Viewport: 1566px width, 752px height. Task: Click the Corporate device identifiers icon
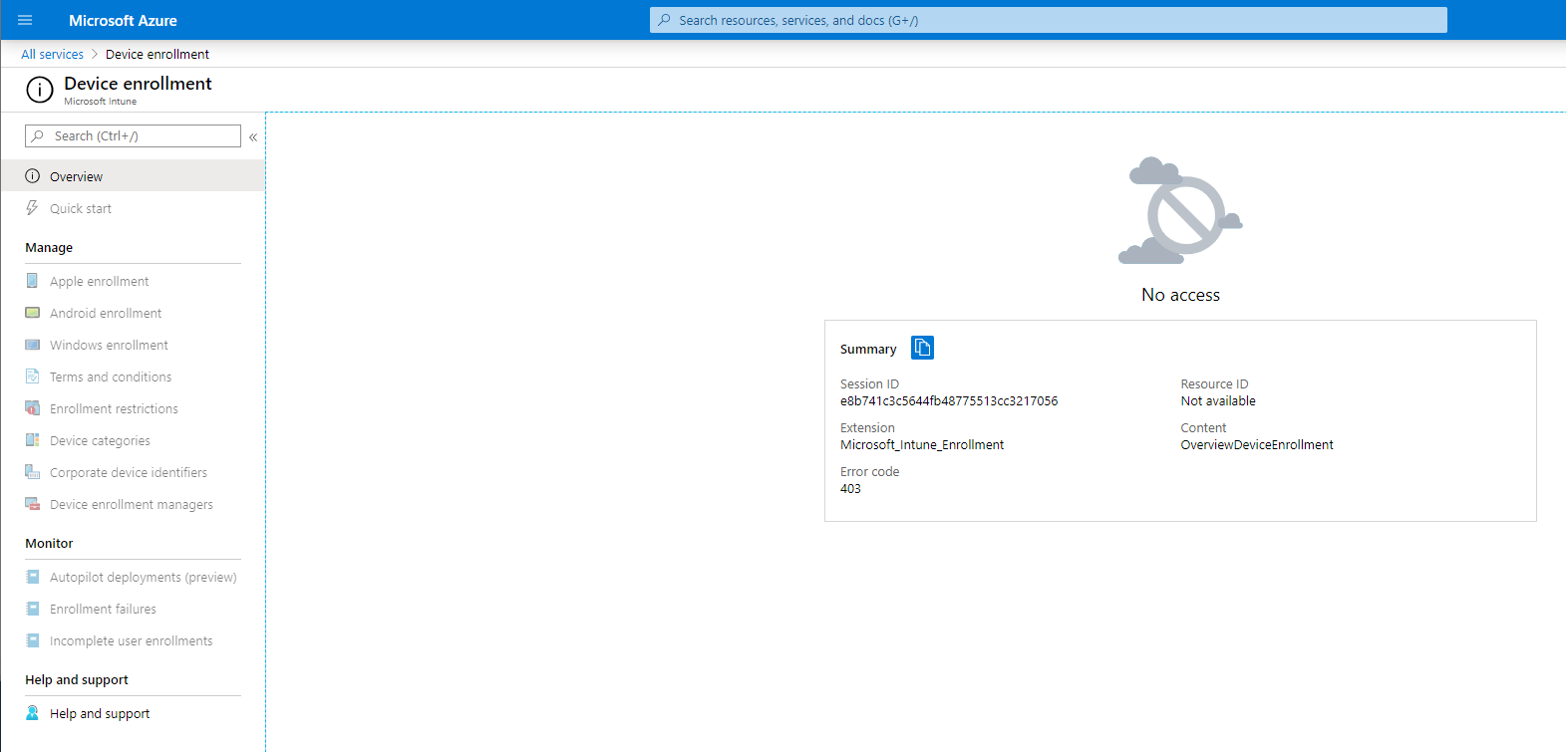point(32,472)
